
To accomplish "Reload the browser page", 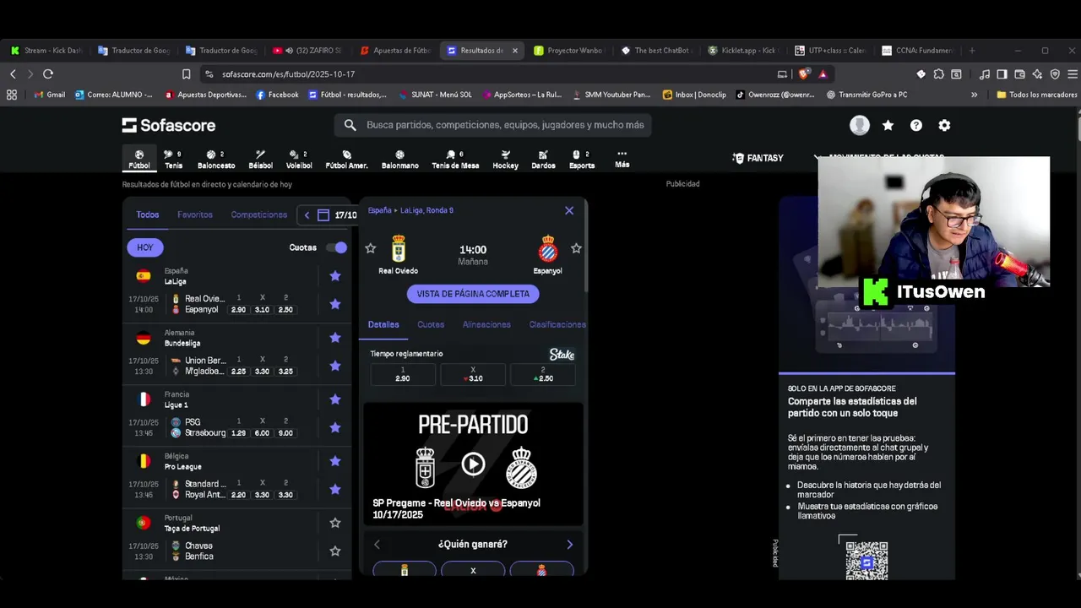I will (48, 74).
